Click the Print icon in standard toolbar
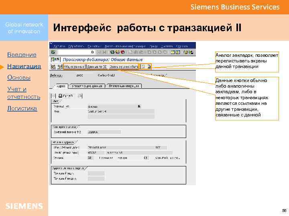The image size is (289, 216). tap(131, 52)
